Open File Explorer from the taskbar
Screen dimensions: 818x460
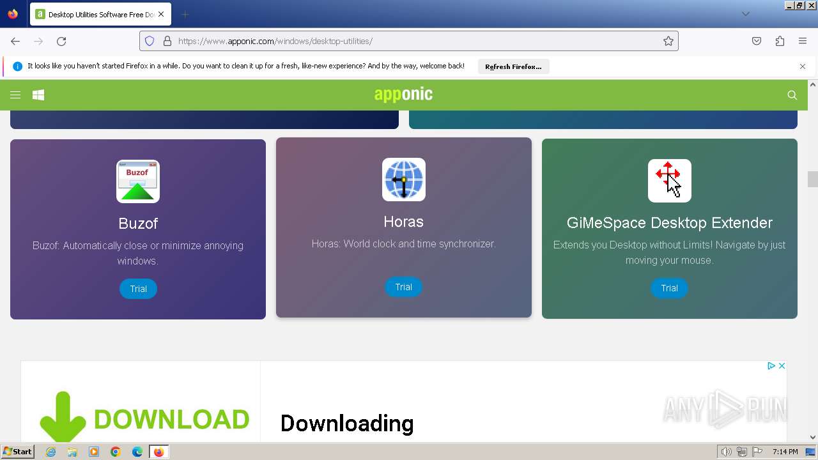72,452
